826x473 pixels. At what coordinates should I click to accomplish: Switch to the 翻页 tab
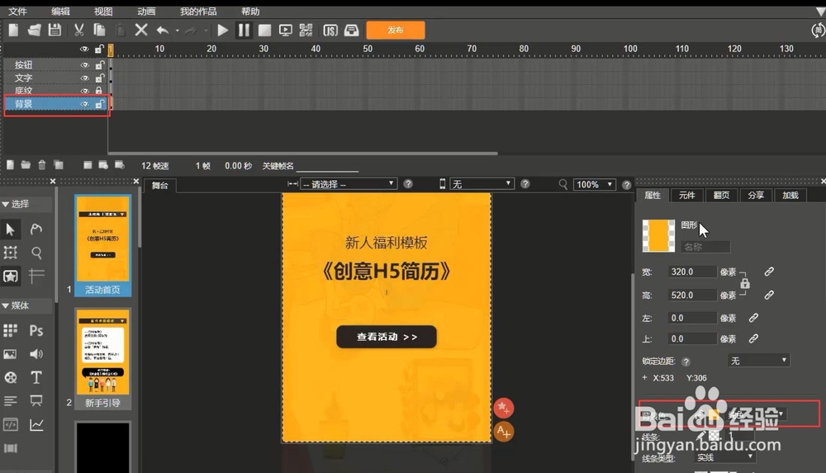coord(721,195)
